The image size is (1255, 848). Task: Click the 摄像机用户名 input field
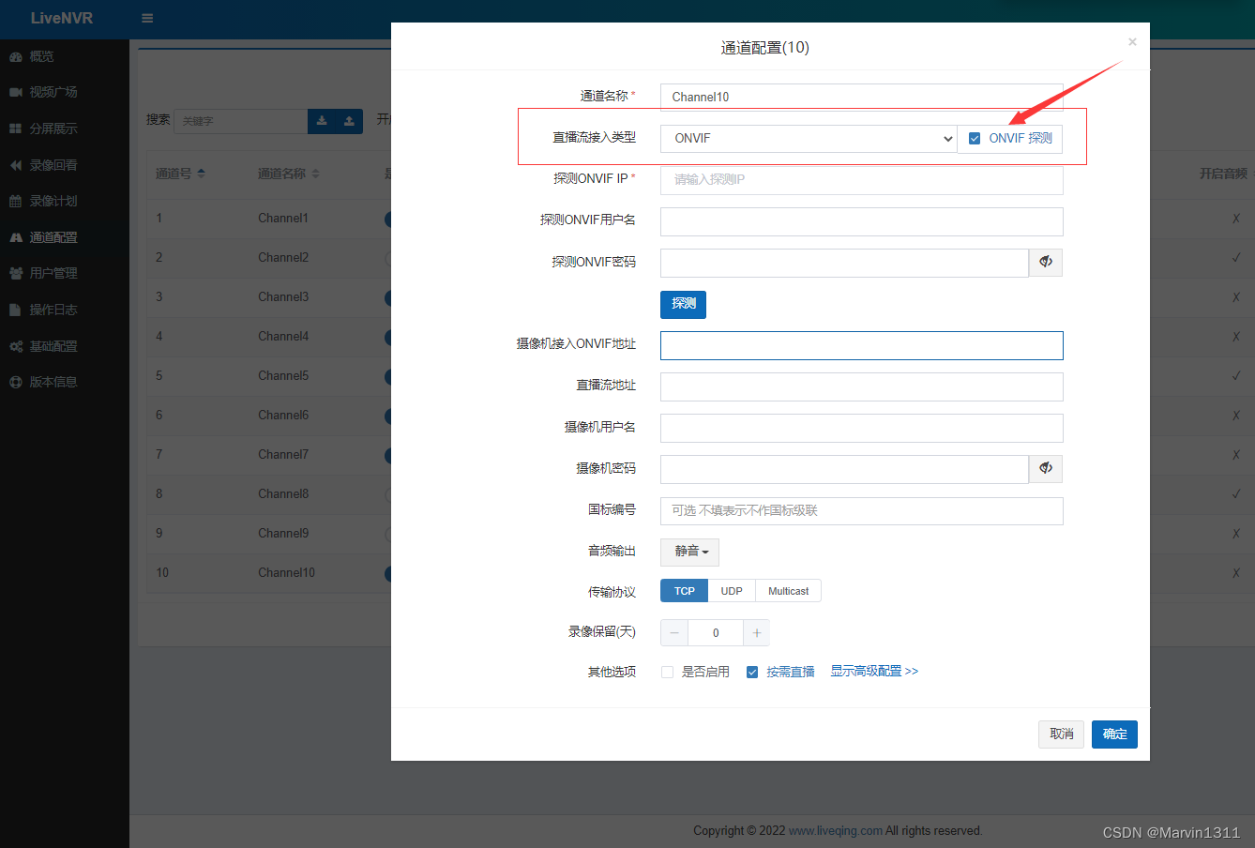click(x=861, y=428)
